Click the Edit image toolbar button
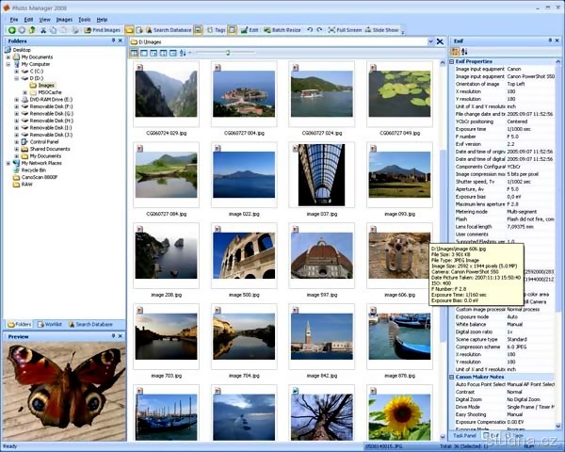Screen dimensions: 565x452 (250, 30)
